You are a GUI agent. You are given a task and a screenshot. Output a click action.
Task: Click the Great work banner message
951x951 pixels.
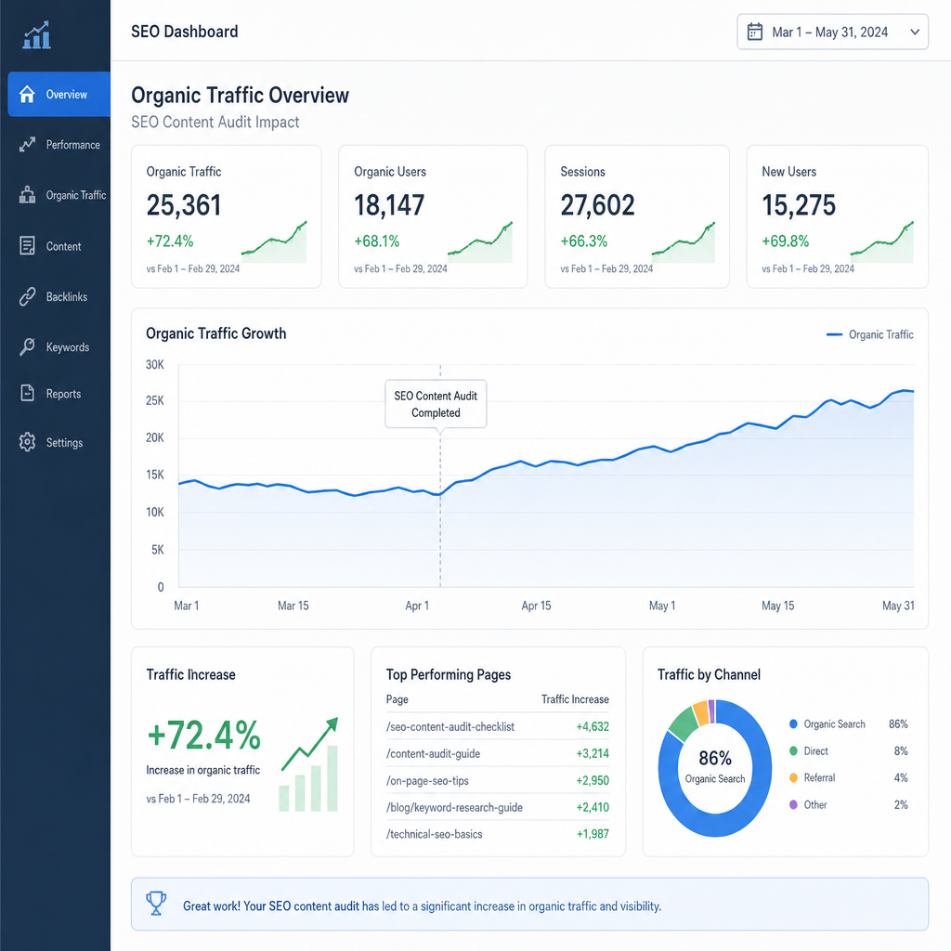423,906
